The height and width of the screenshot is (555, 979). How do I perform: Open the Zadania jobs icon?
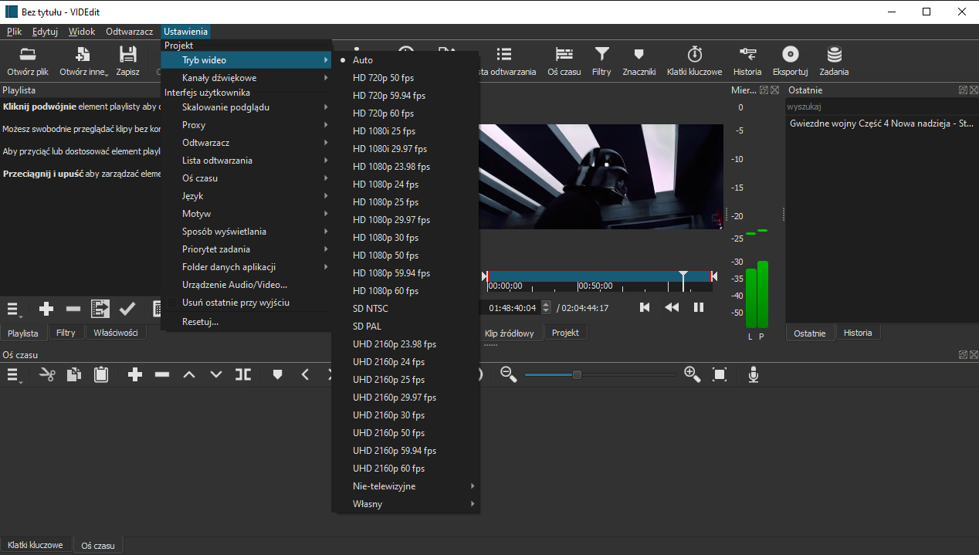(x=834, y=60)
